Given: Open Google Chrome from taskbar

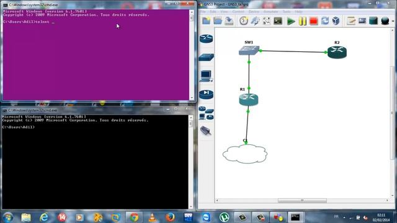Looking at the screenshot, I should pos(134,217).
